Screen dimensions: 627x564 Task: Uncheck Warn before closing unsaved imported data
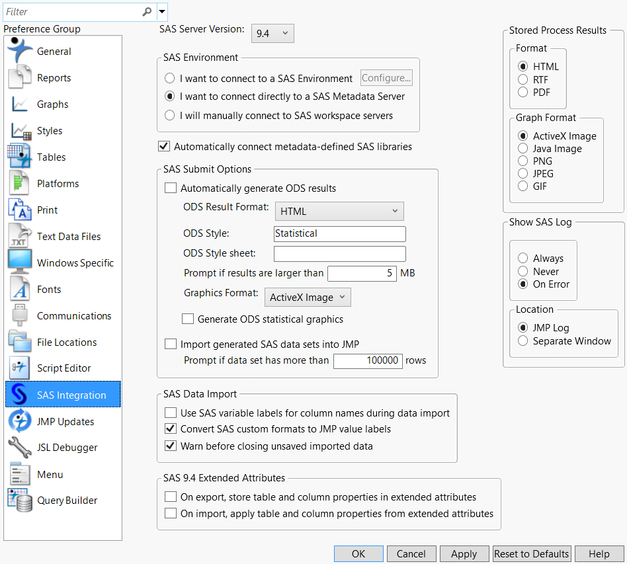[171, 446]
